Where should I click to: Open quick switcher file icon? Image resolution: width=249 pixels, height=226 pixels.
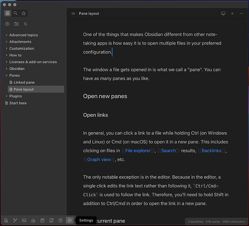(x=6, y=220)
